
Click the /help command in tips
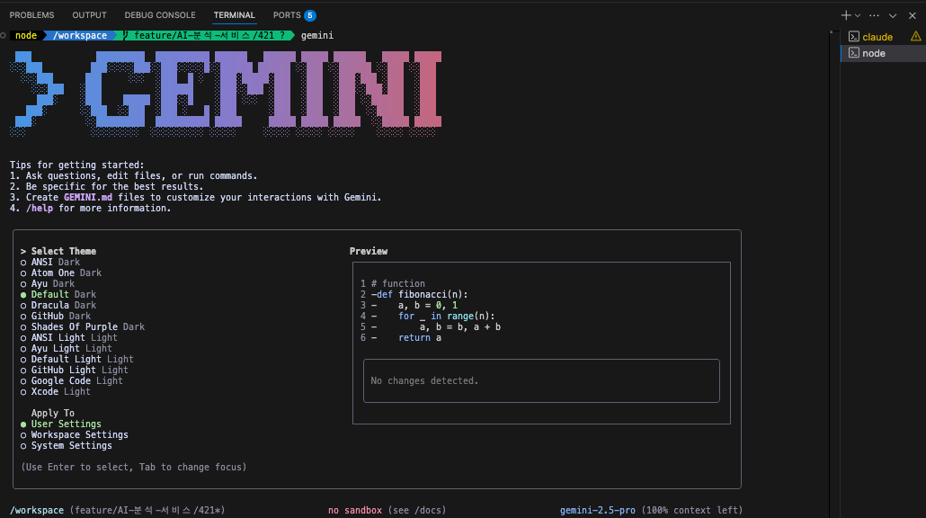coord(40,208)
